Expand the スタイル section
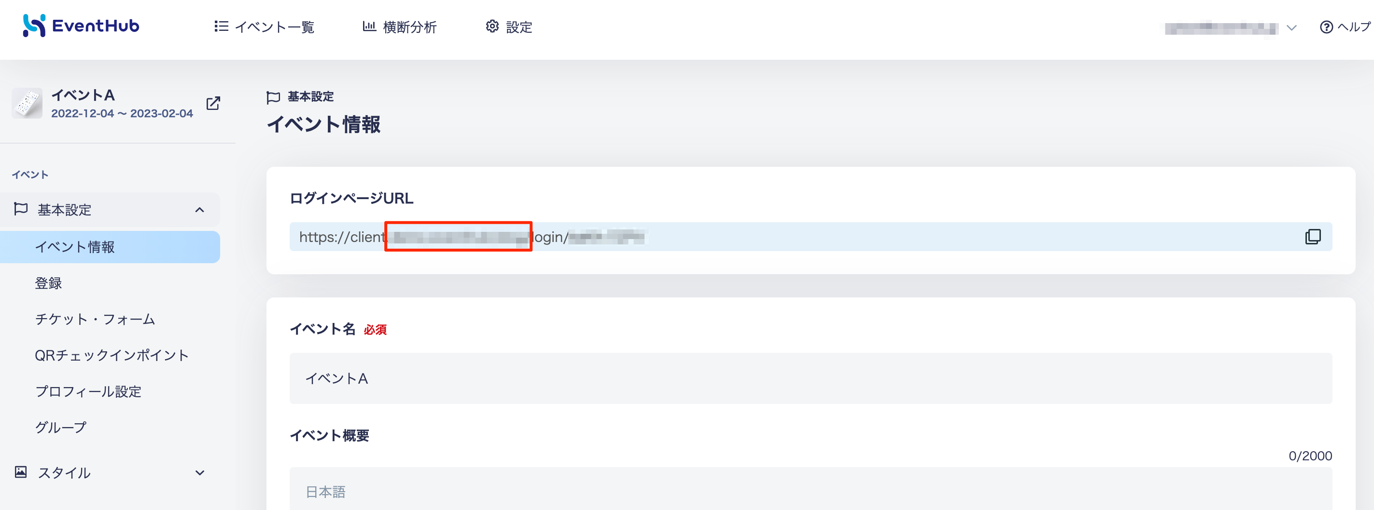 pos(199,473)
